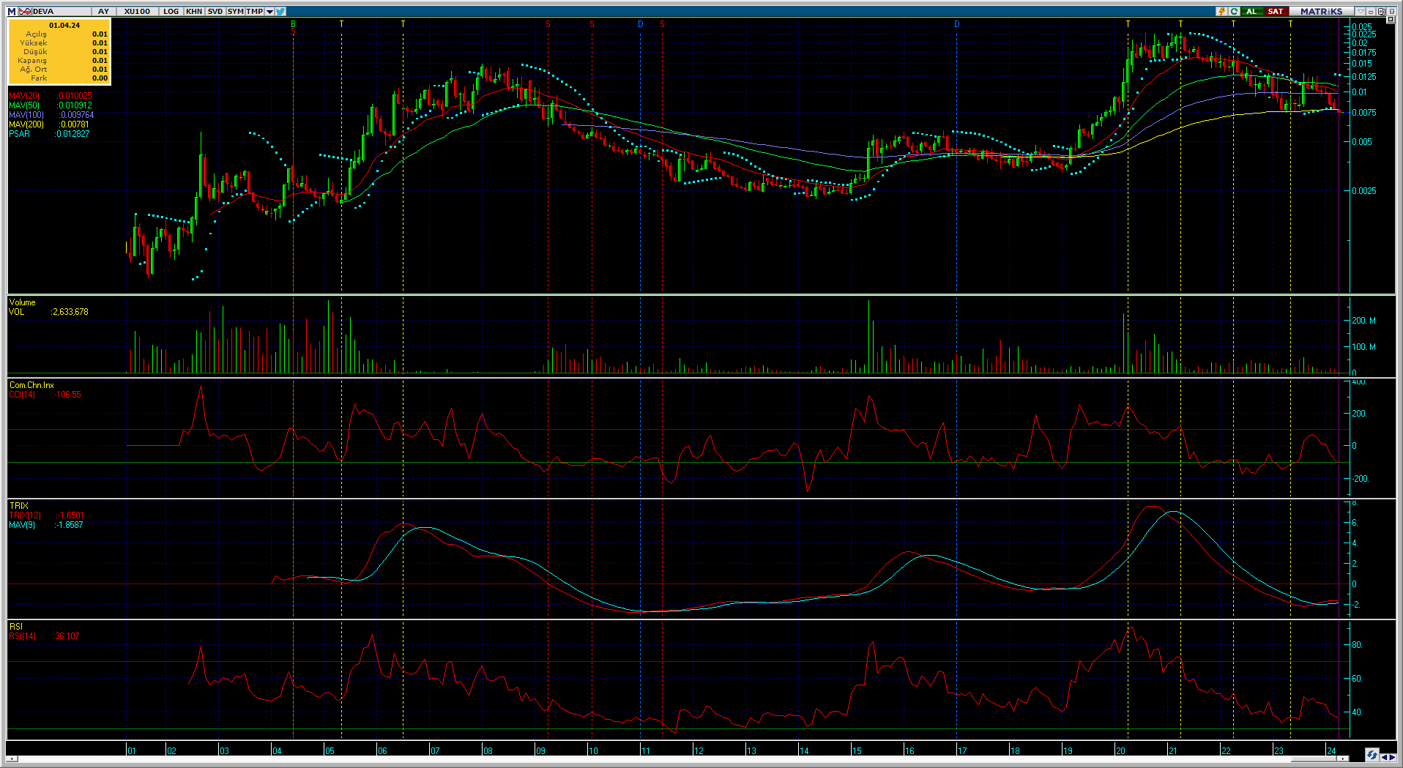Viewport: 1403px width, 768px height.
Task: Toggle the LOG scale option
Action: (171, 11)
